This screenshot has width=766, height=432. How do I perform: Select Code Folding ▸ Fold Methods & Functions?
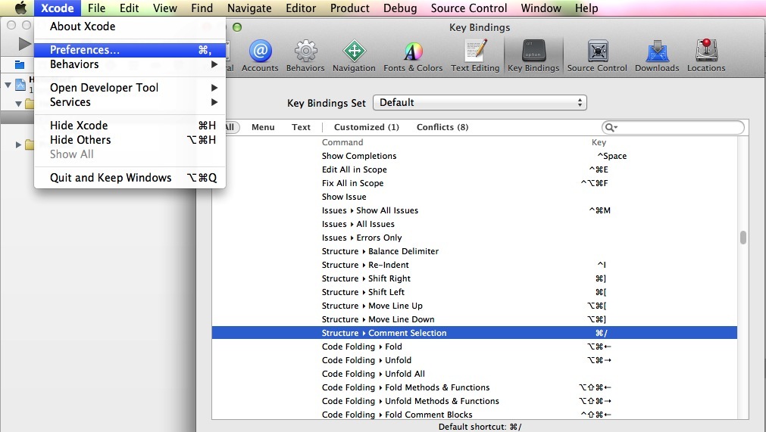tap(474, 387)
